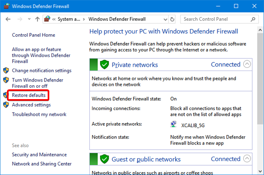Image resolution: width=264 pixels, height=175 pixels.
Task: Select the Windows Defender Firewall breadcrumb
Action: click(117, 19)
